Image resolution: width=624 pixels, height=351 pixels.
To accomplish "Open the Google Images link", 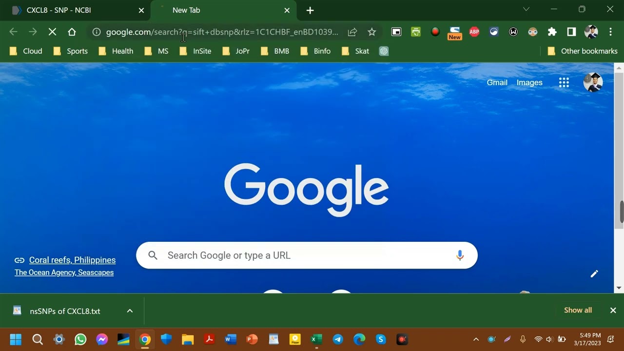I will tap(529, 82).
